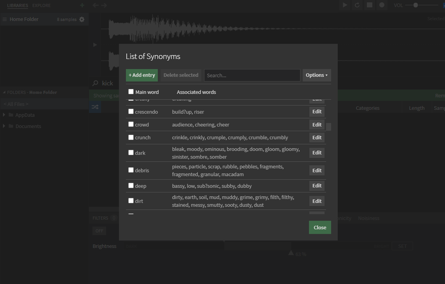Click the kick search field
445x284 pixels.
pos(108,83)
